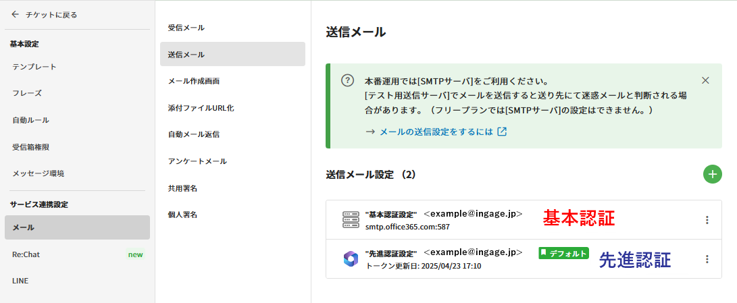The image size is (737, 303).
Task: Go to 添付ファイルURL化 settings
Action: 201,107
